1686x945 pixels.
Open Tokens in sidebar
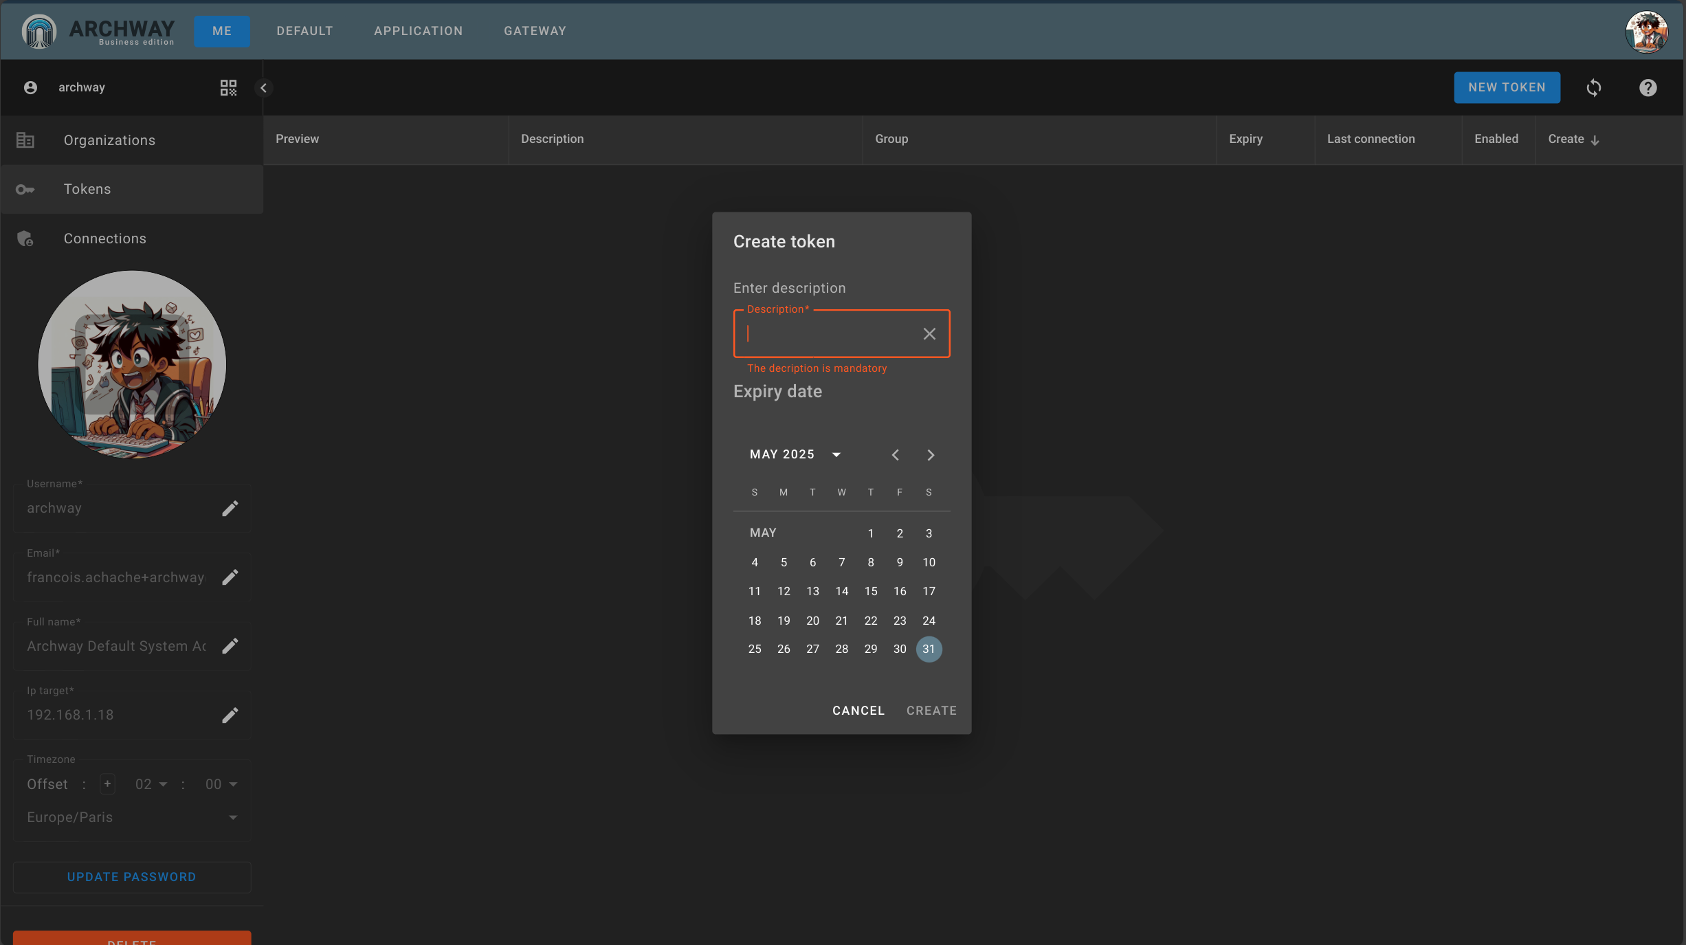132,189
